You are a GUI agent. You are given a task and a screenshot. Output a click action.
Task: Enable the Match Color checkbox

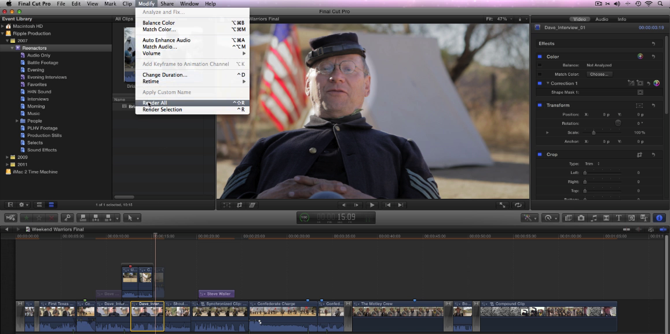(540, 74)
